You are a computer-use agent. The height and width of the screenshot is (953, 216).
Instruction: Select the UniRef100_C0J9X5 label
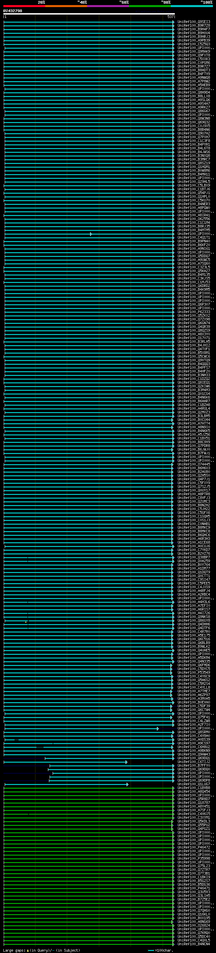194,126
